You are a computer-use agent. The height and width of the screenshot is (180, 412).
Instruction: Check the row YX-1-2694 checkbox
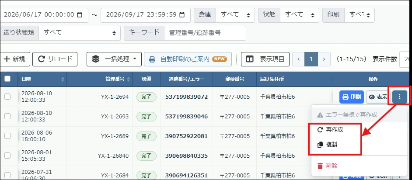coord(7,97)
